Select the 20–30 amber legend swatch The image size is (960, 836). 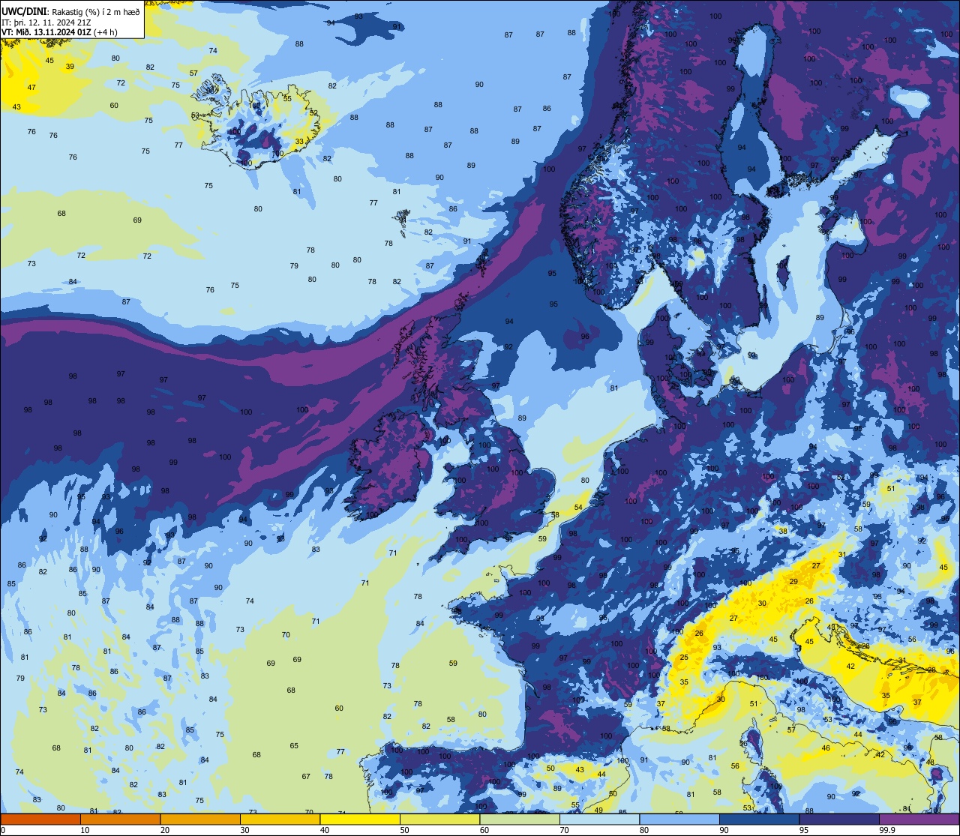pos(200,819)
